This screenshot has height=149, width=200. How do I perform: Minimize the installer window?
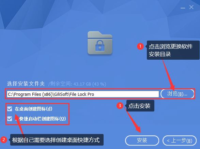click(x=183, y=8)
